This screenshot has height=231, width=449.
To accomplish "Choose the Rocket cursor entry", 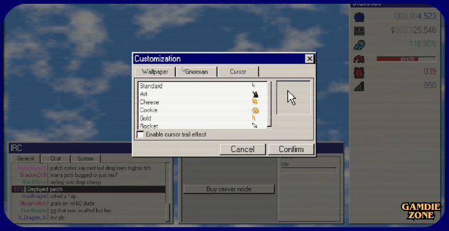I will tap(203, 126).
